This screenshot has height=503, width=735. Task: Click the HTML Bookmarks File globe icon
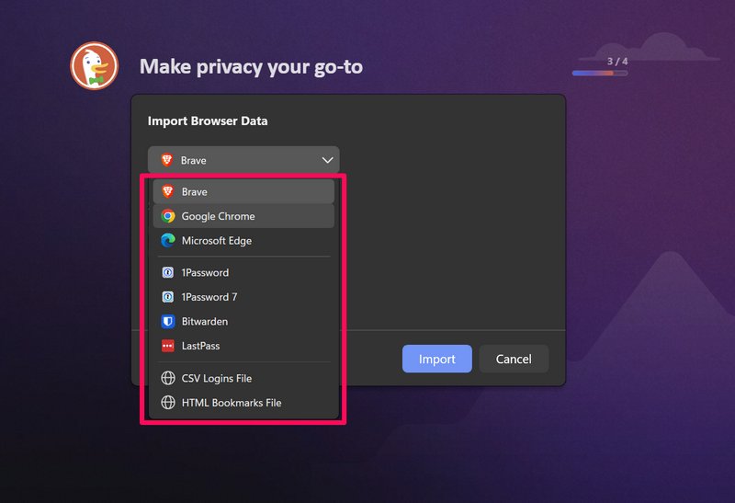pyautogui.click(x=168, y=403)
